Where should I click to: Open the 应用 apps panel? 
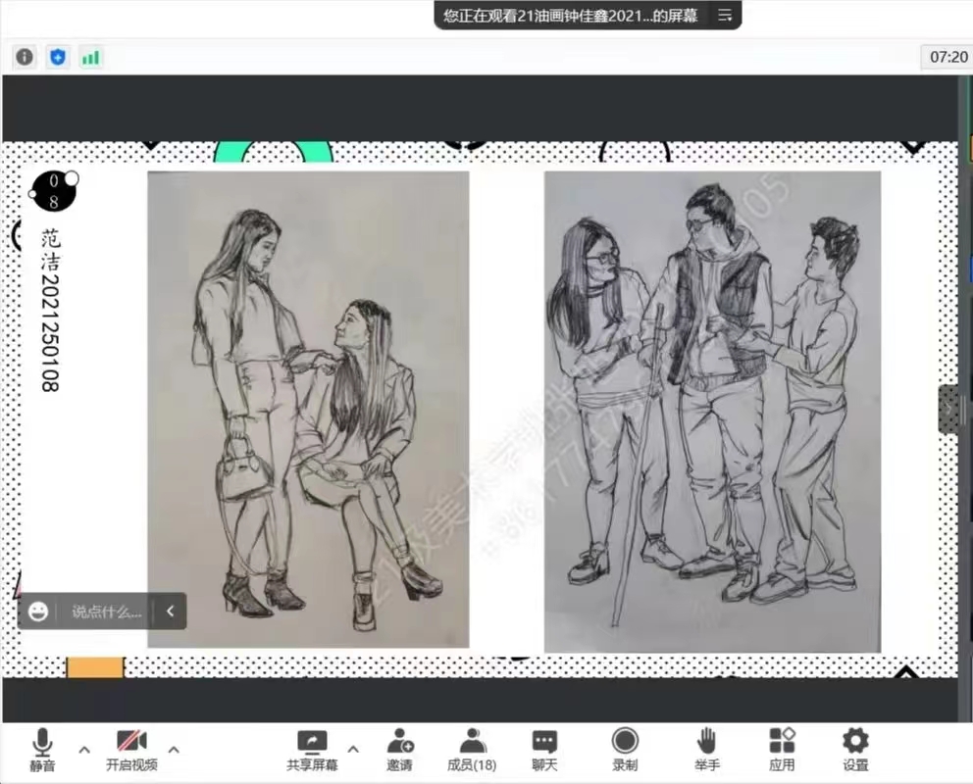pyautogui.click(x=782, y=749)
